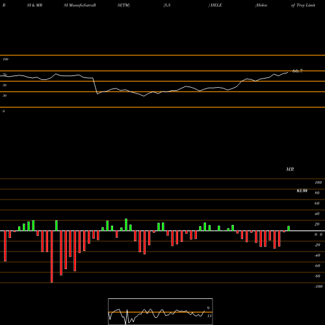Click the MR axis label 80
325x325 pixels.
pos(317,193)
